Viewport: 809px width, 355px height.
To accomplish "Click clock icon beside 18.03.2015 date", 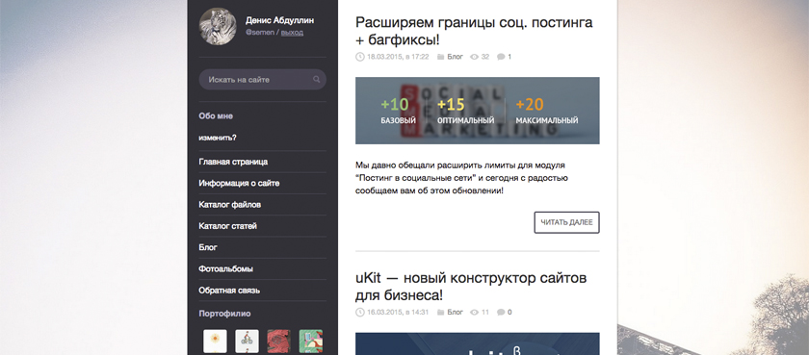I will point(359,57).
